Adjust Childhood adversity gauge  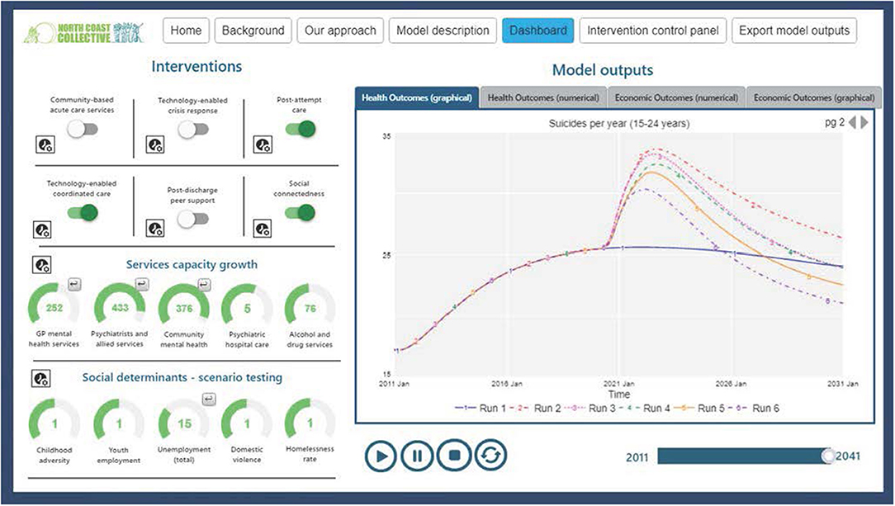click(x=54, y=421)
